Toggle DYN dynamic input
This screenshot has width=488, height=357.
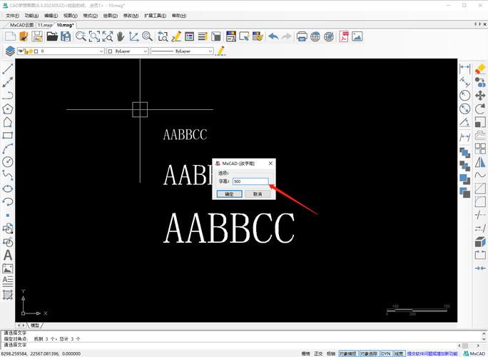pos(385,353)
